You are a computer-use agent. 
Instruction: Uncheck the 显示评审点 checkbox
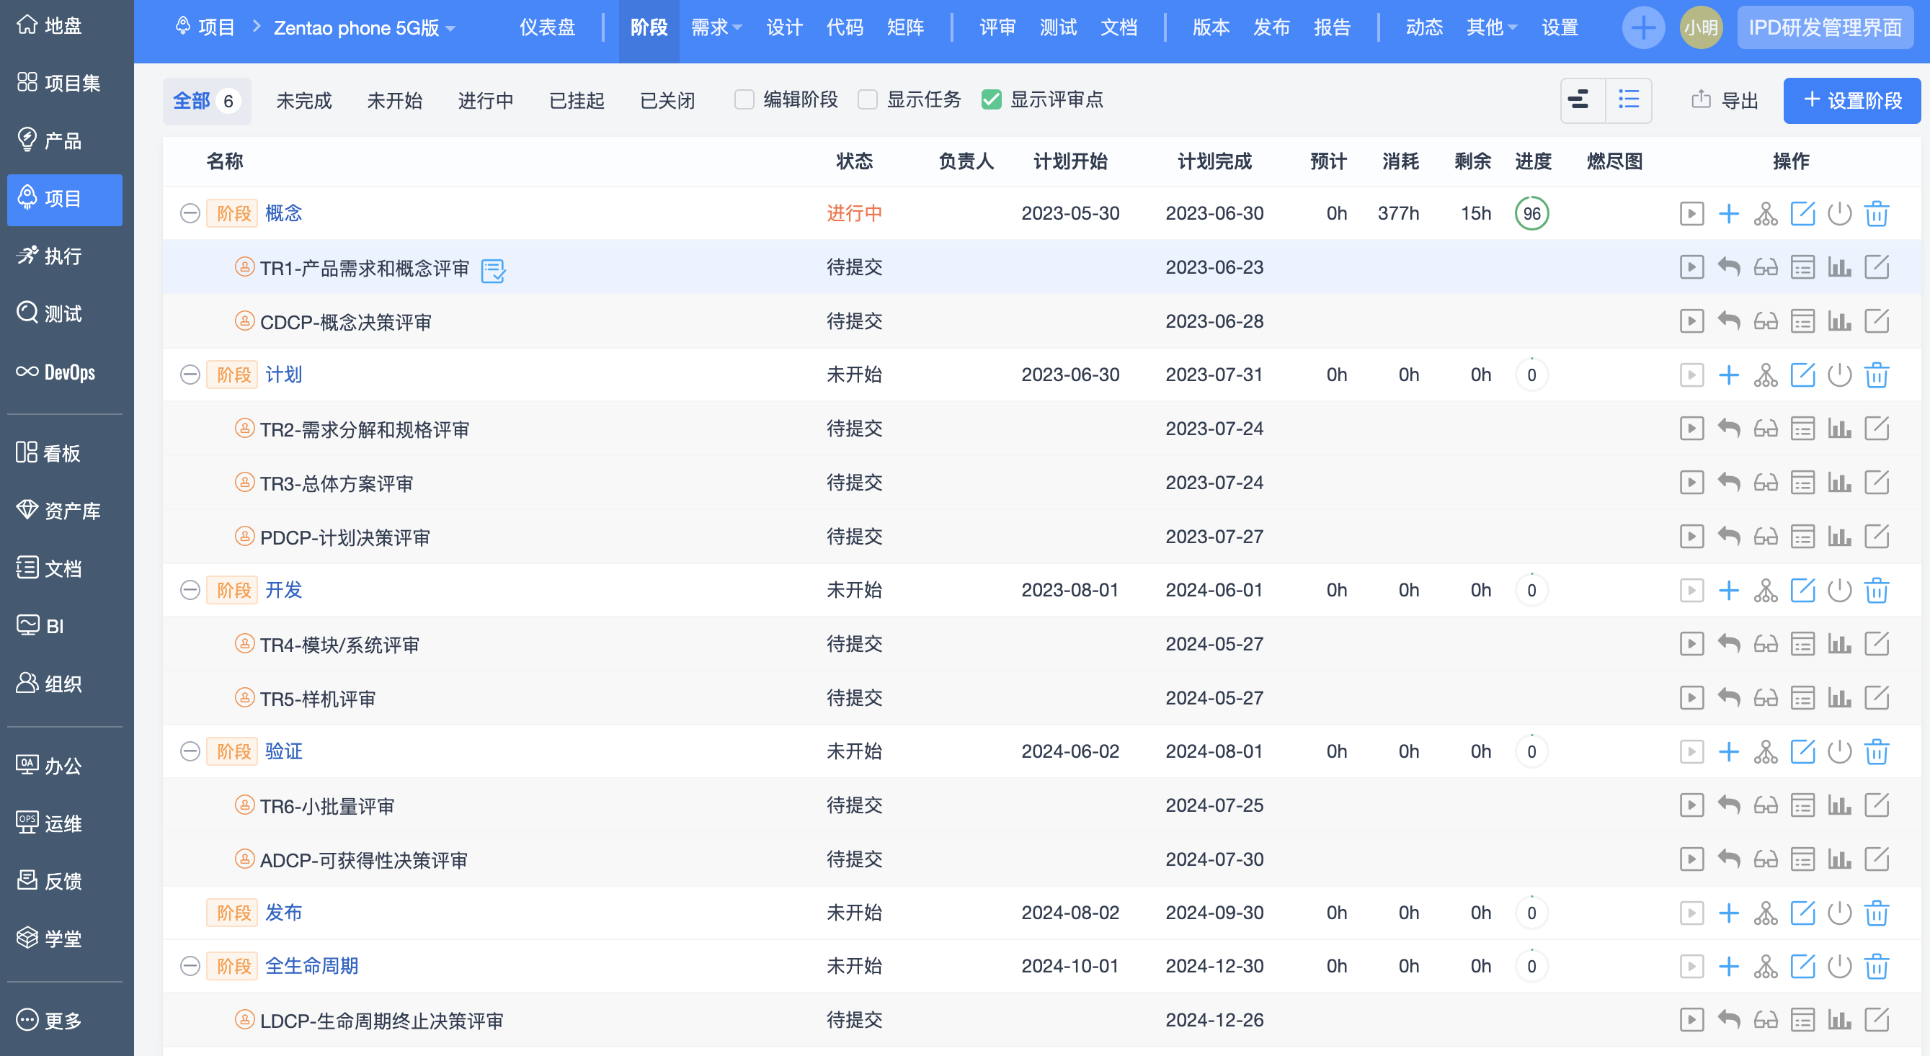[x=991, y=99]
